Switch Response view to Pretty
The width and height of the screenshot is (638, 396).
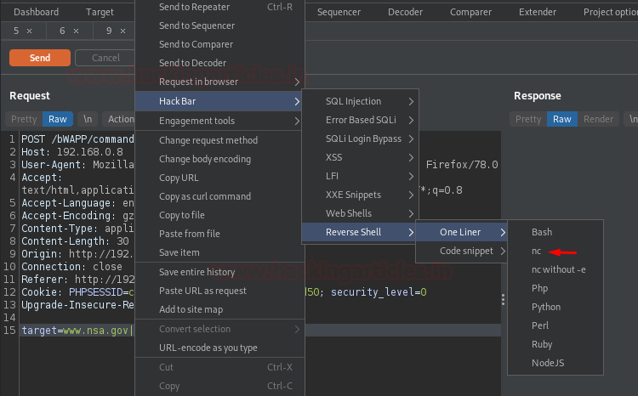point(528,119)
